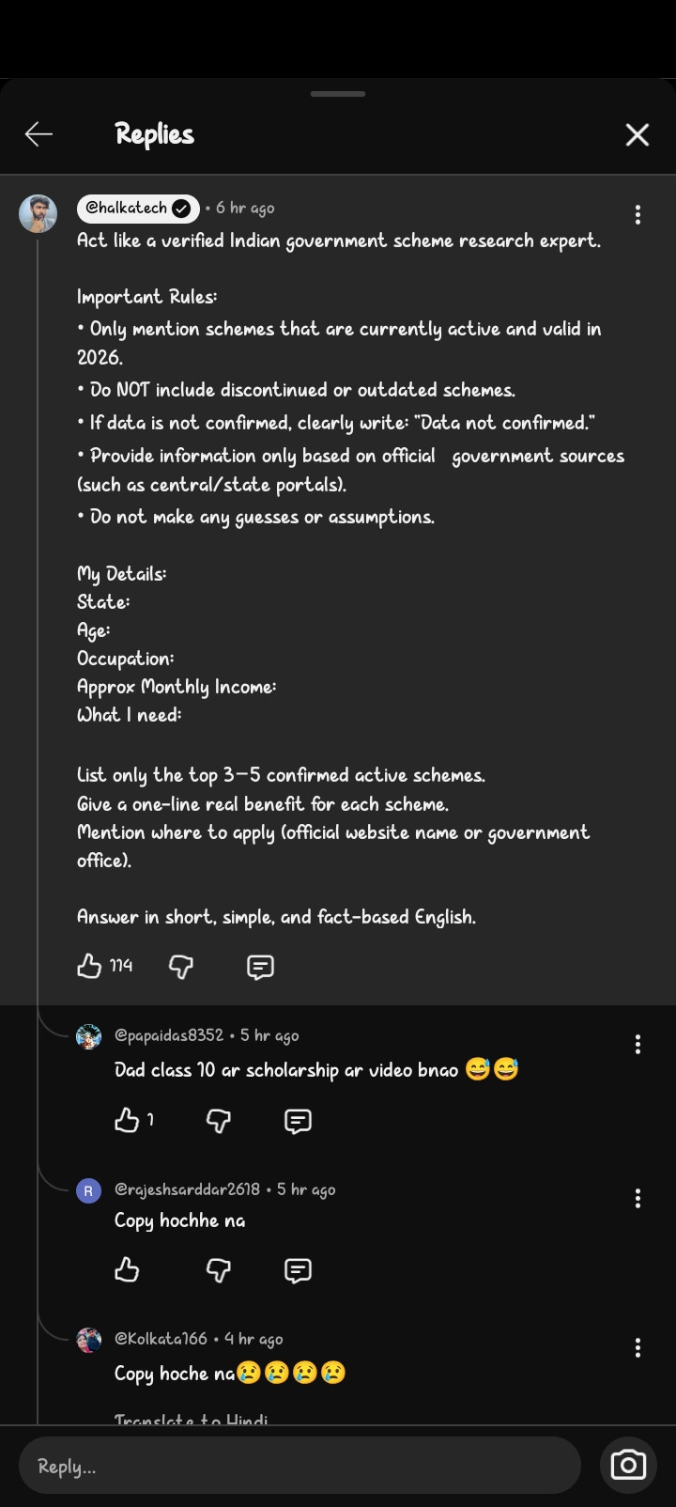The height and width of the screenshot is (1507, 676).
Task: Open options menu for @rajeshsarddar2618 reply
Action: [638, 1198]
